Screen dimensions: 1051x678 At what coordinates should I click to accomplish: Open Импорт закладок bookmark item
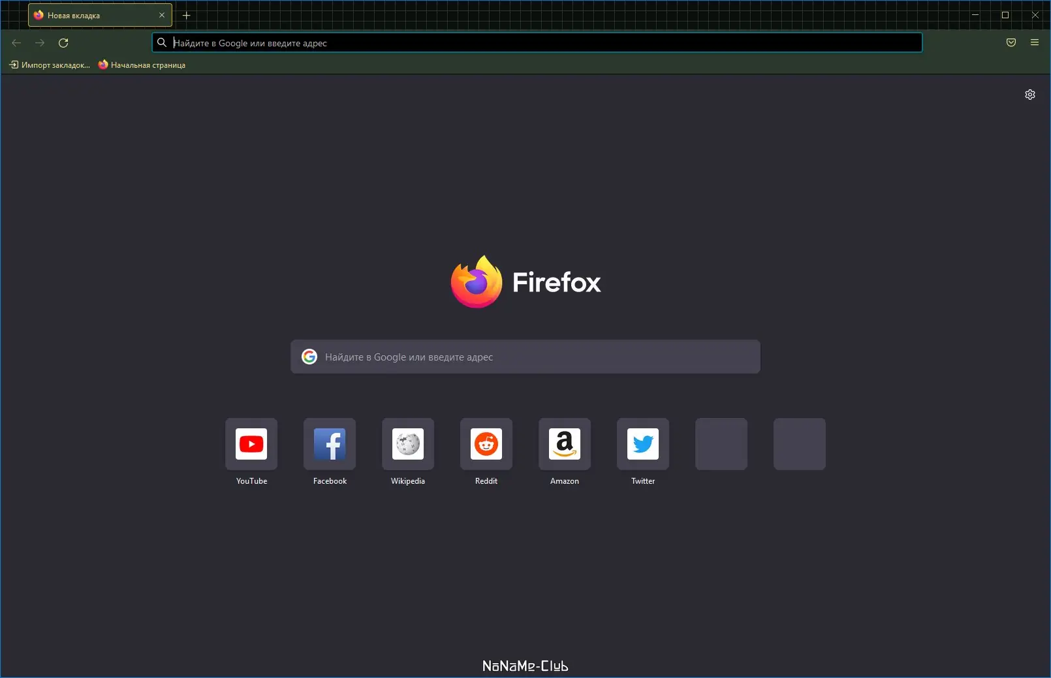[x=50, y=65]
